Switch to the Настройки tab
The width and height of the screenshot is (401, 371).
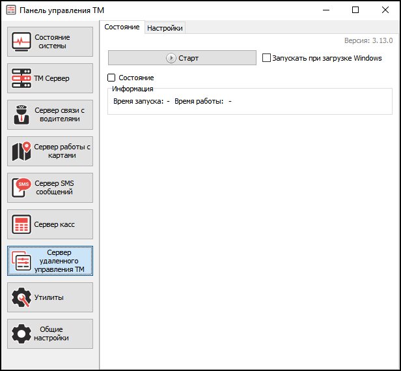pos(165,28)
